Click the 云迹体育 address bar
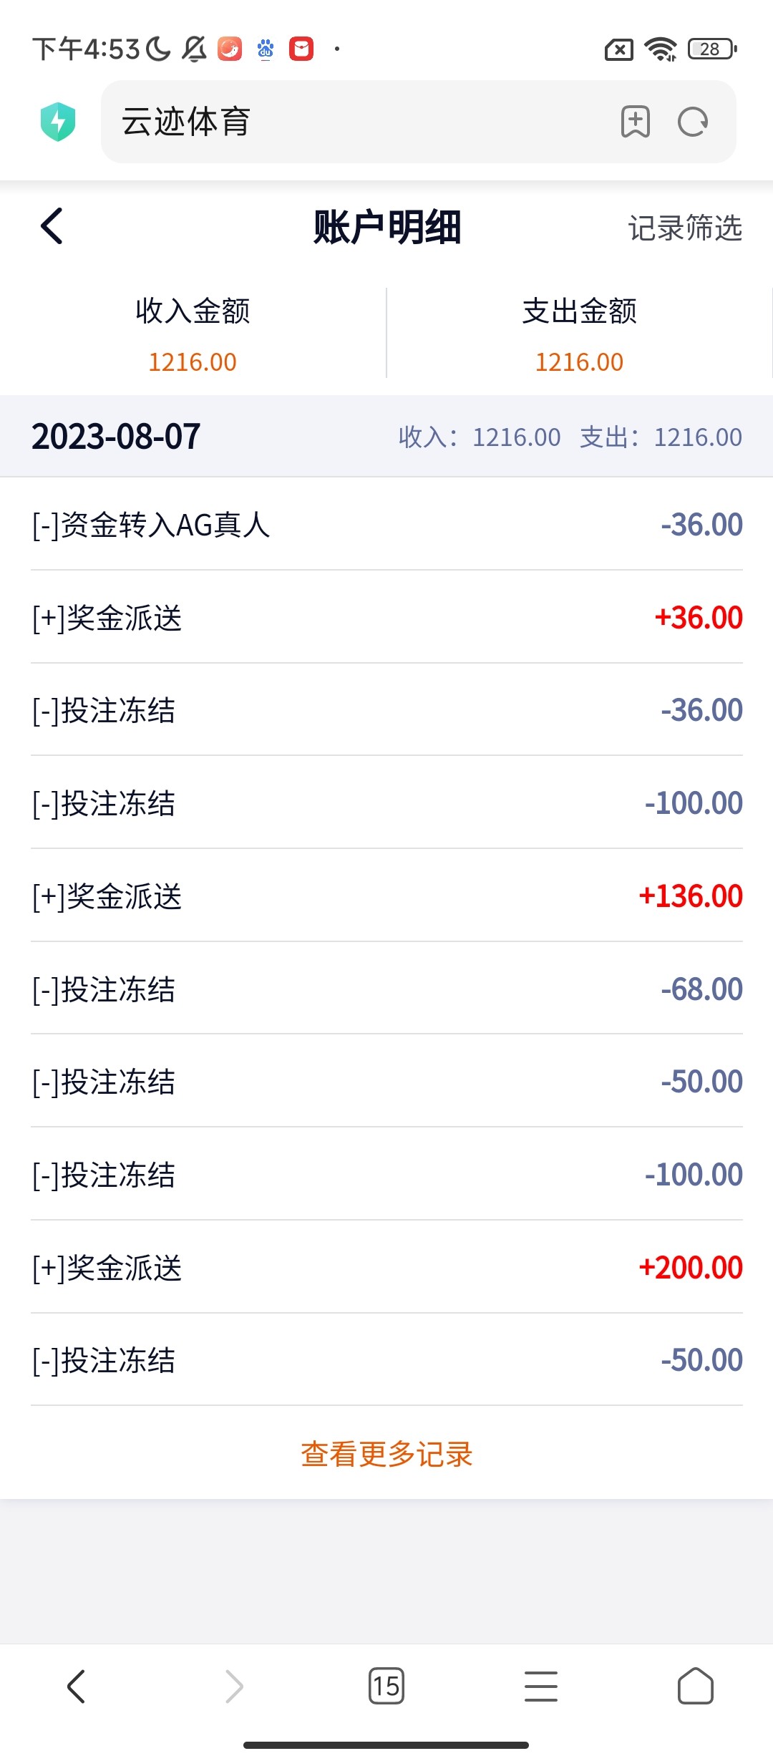Viewport: 773px width, 1761px height. point(358,122)
